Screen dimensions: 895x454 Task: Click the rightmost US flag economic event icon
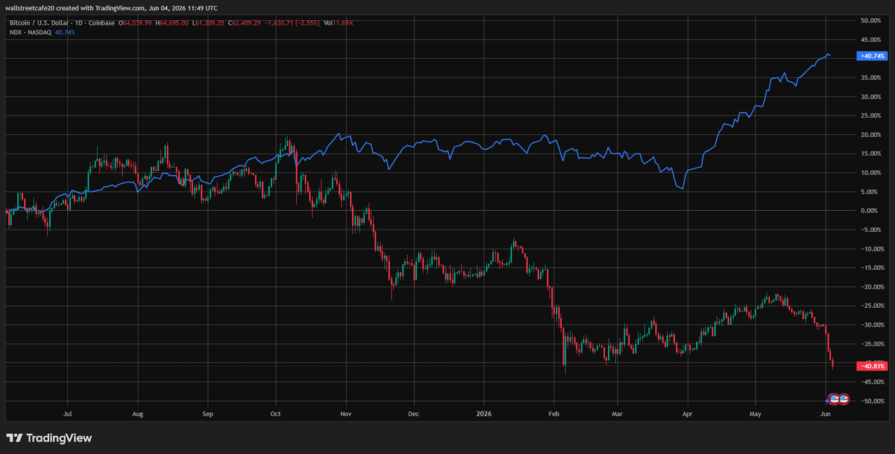pos(844,399)
